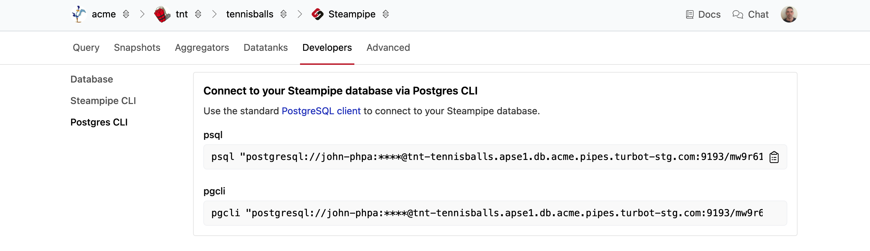Click the Docs book icon
The height and width of the screenshot is (251, 870).
pyautogui.click(x=690, y=14)
